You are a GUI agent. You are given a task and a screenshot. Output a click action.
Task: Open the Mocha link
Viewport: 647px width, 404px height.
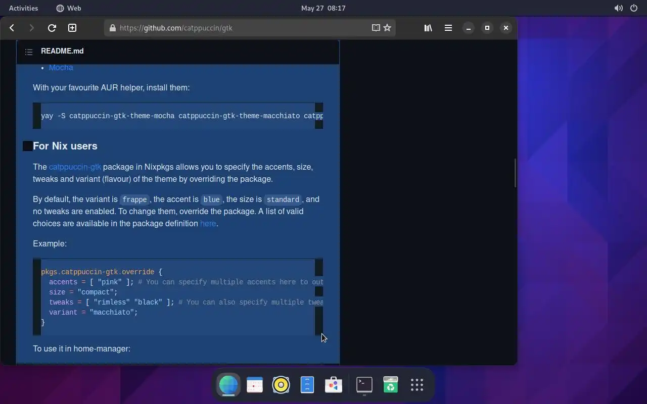tap(61, 68)
